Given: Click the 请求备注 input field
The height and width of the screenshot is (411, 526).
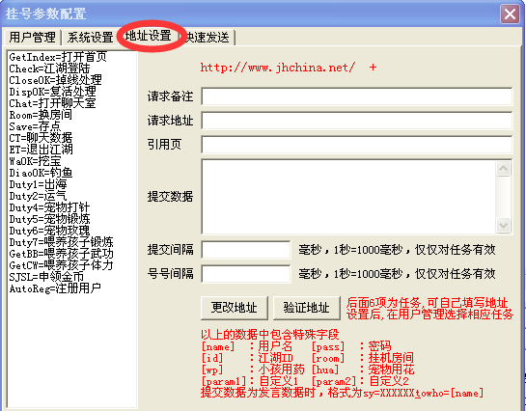Looking at the screenshot, I should tap(356, 96).
